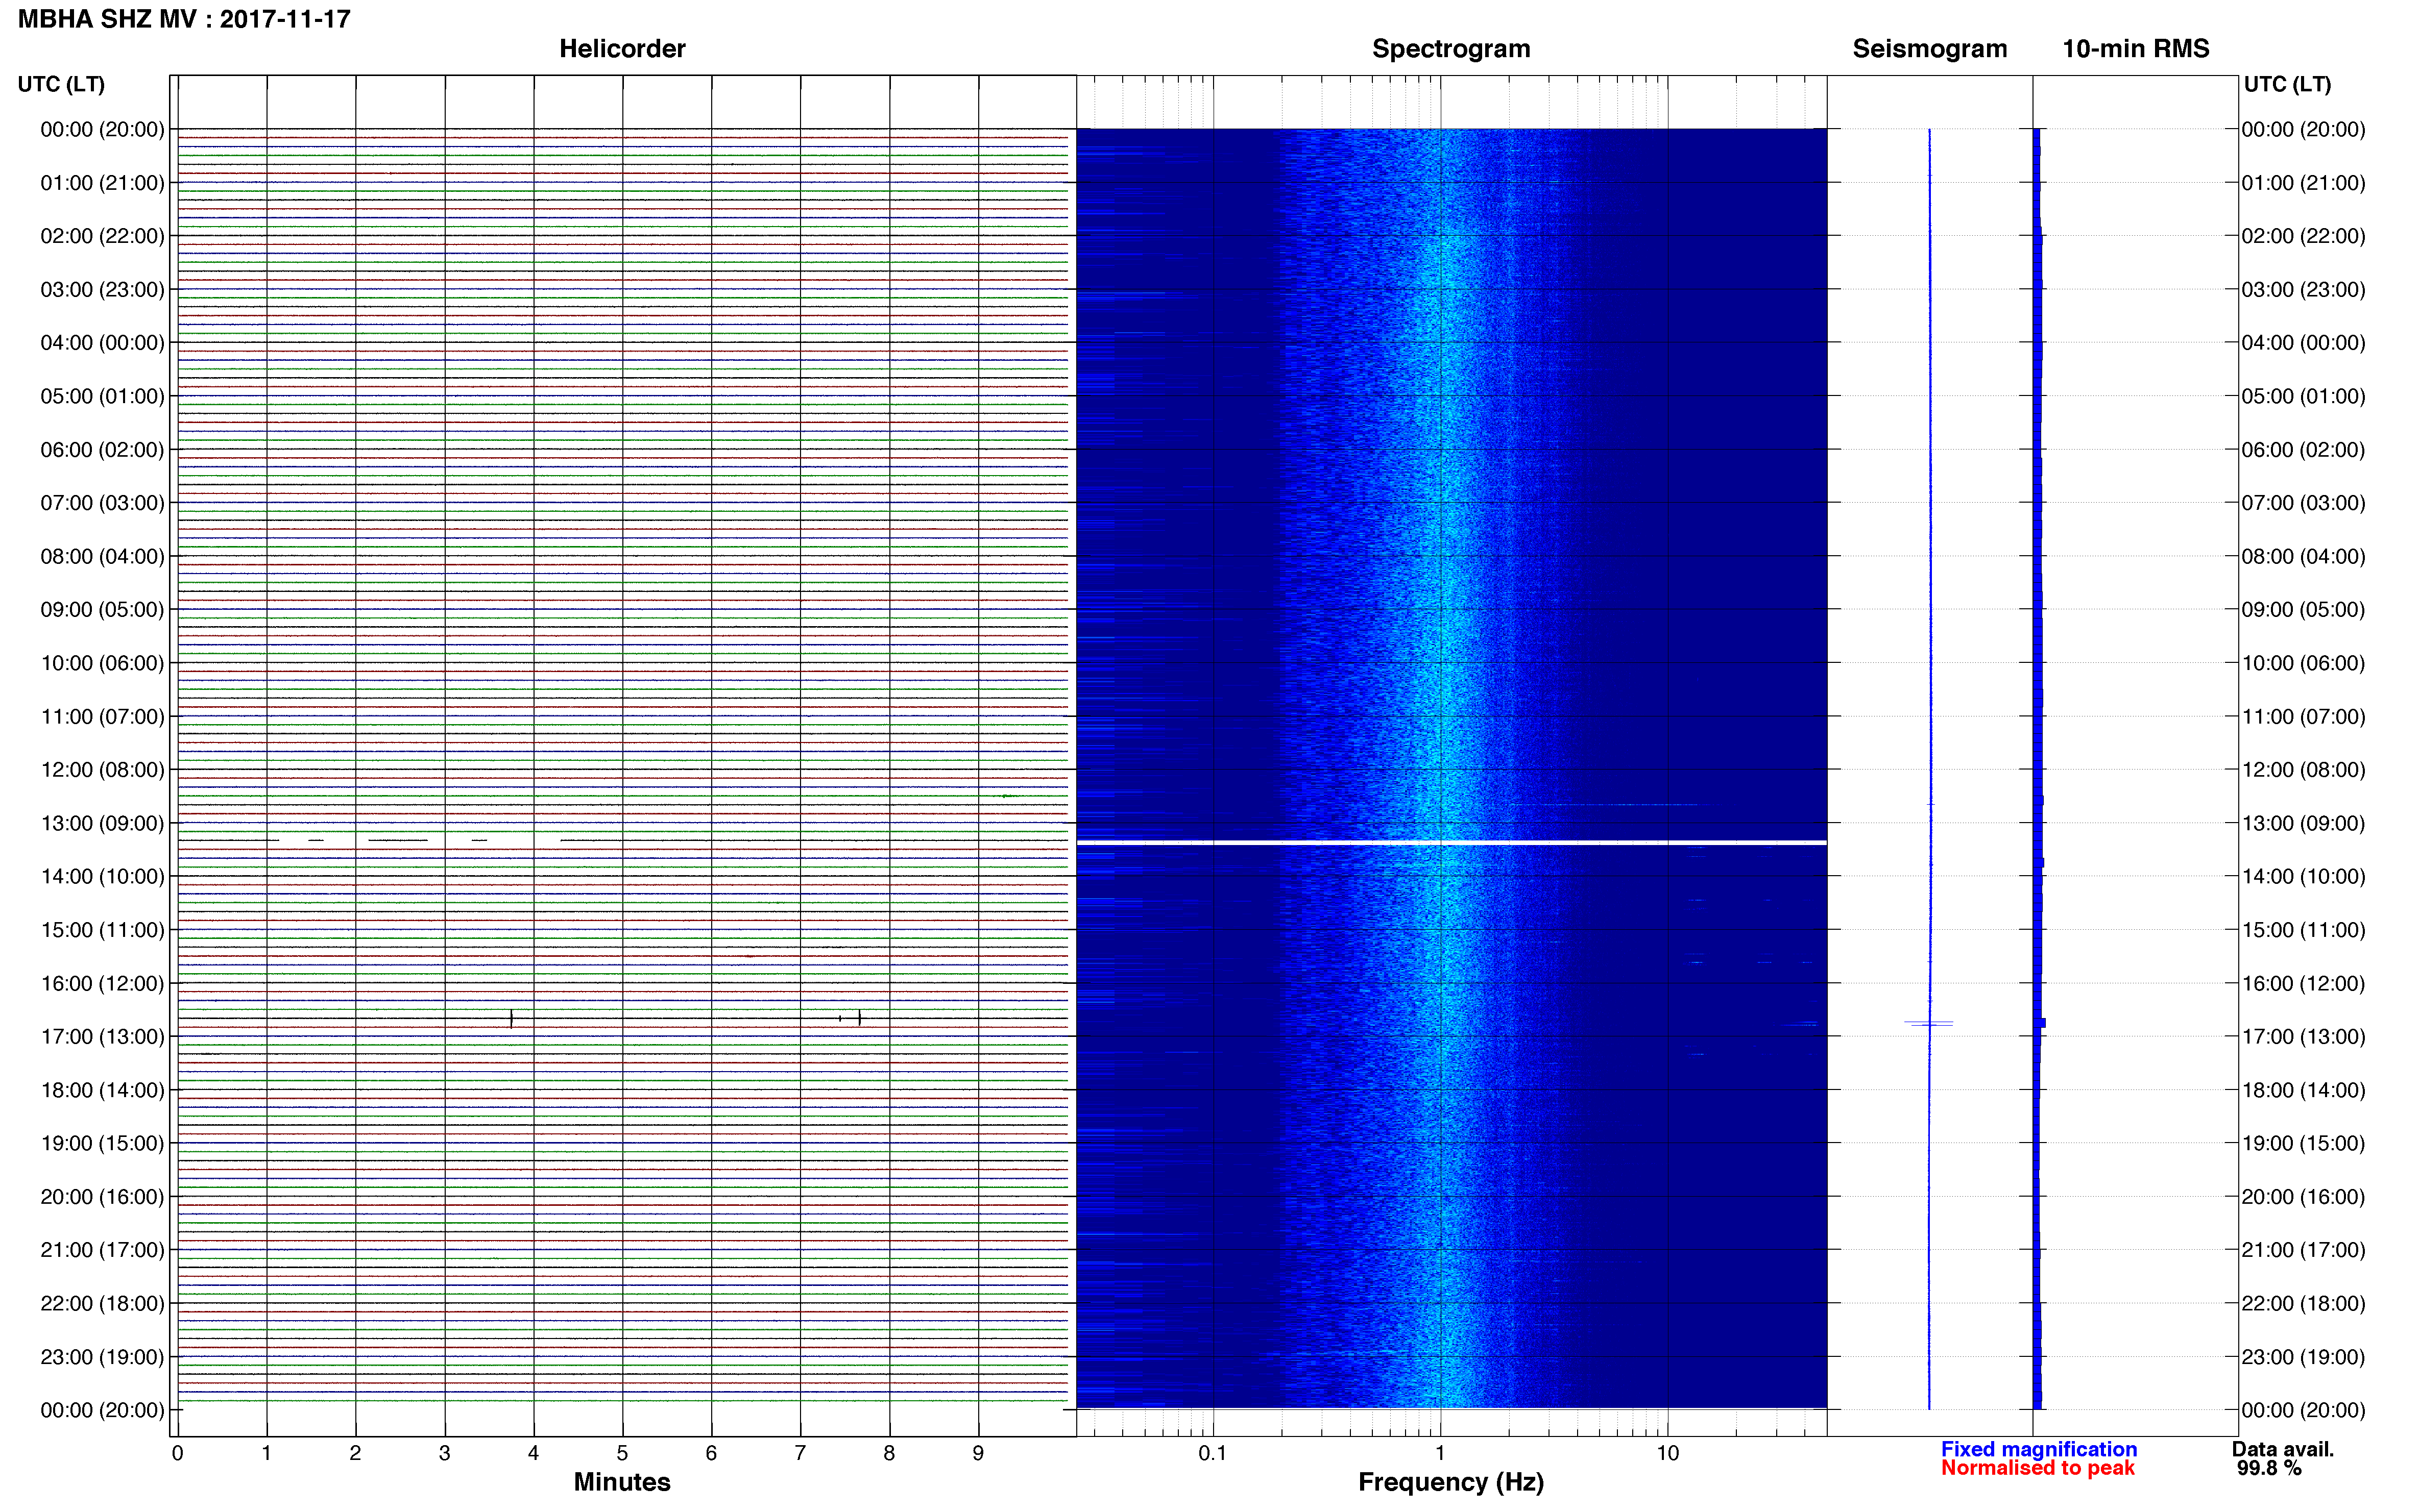Image resolution: width=2420 pixels, height=1512 pixels.
Task: Click the "0.1" frequency tick label
Action: 1213,1453
